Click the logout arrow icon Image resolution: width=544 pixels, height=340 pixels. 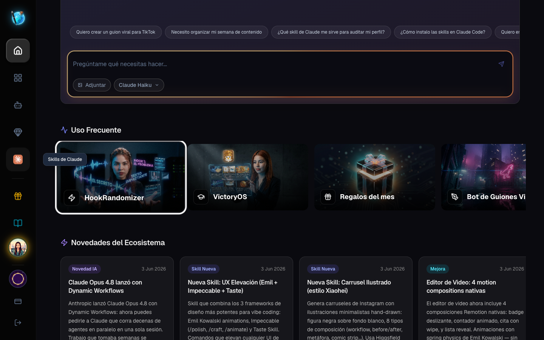[18, 323]
